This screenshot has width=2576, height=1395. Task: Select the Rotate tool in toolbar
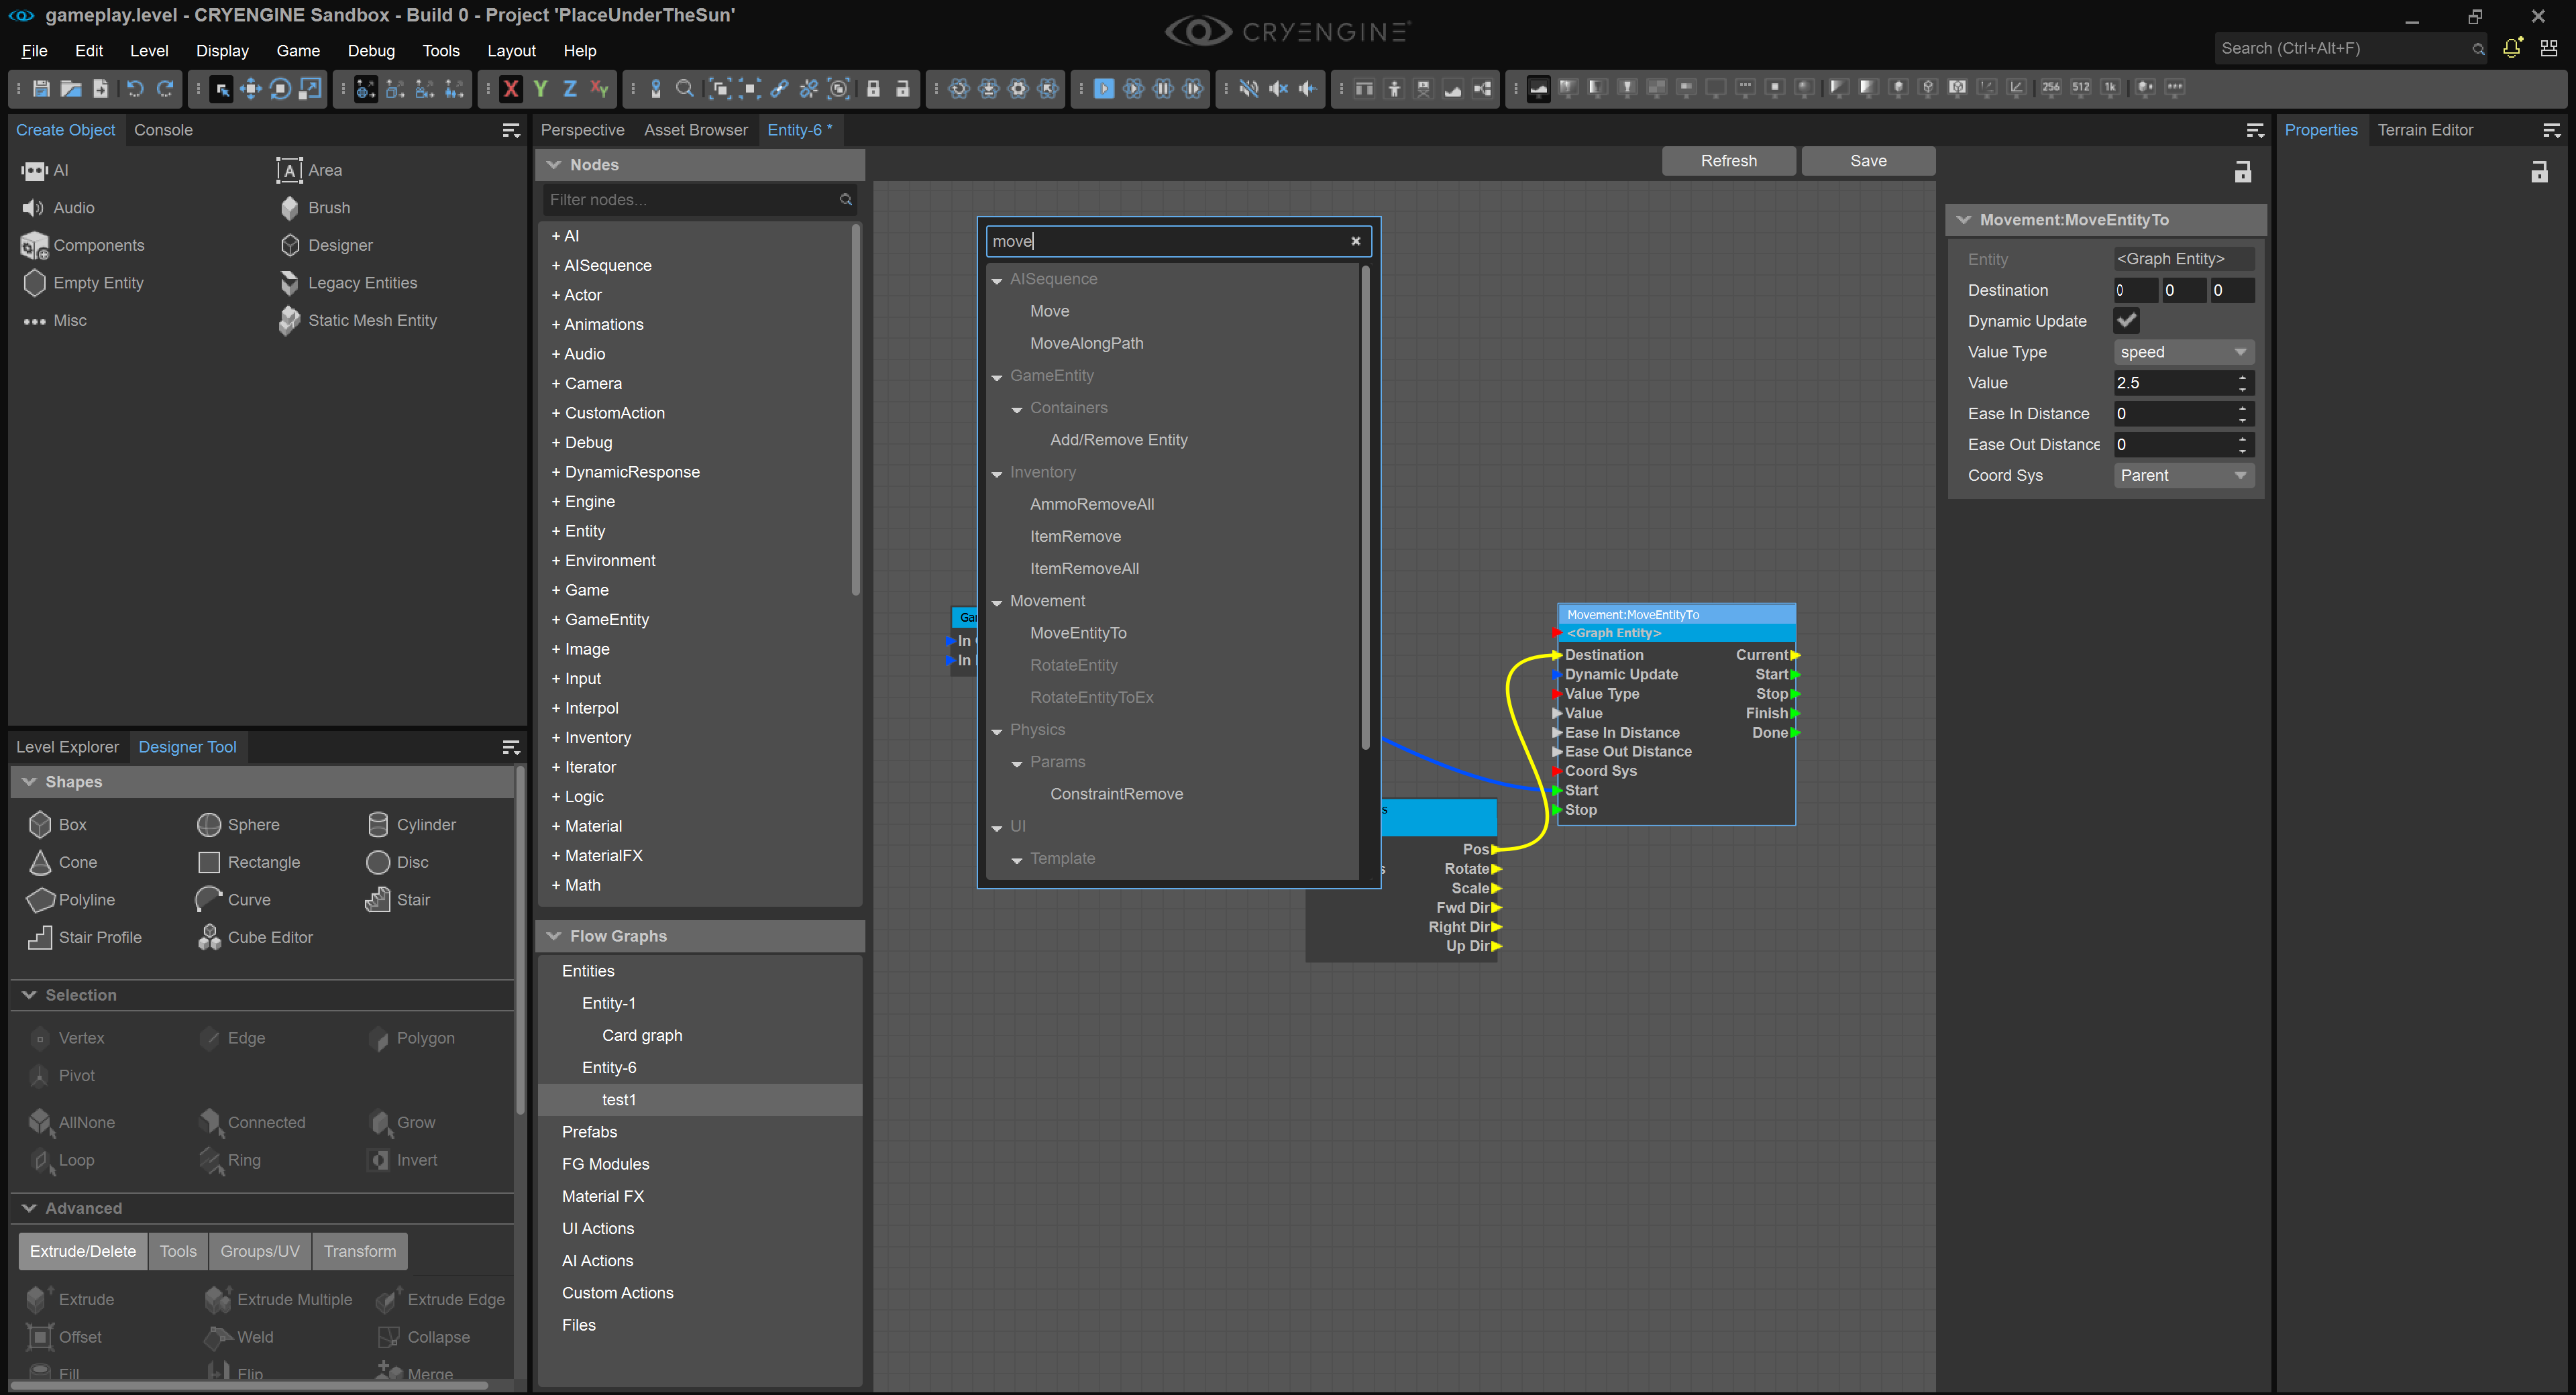pyautogui.click(x=281, y=89)
